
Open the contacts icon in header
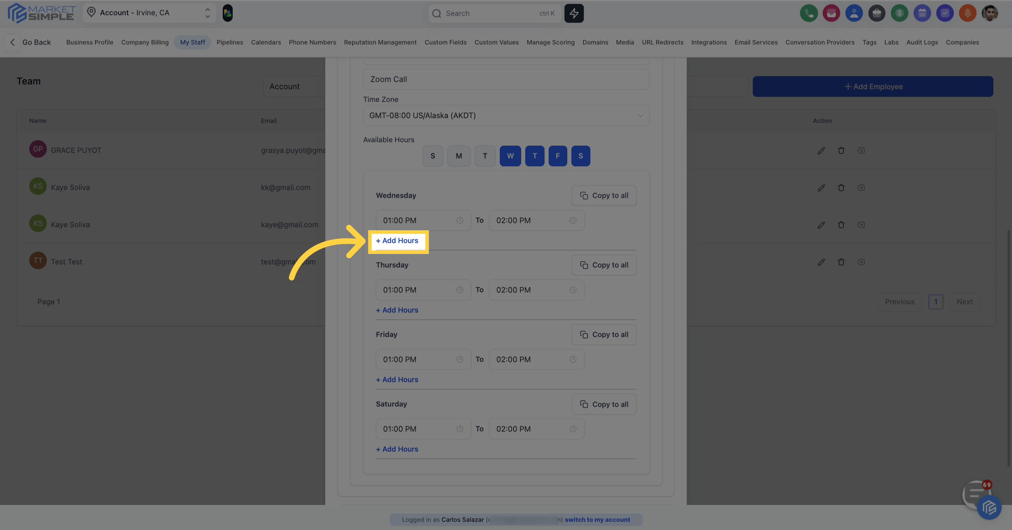[854, 13]
